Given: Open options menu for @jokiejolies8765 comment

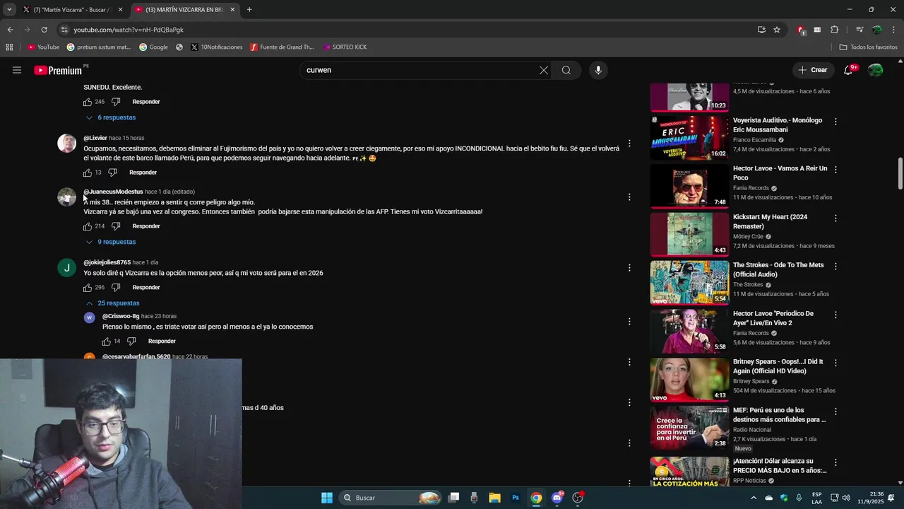Looking at the screenshot, I should click(x=629, y=268).
